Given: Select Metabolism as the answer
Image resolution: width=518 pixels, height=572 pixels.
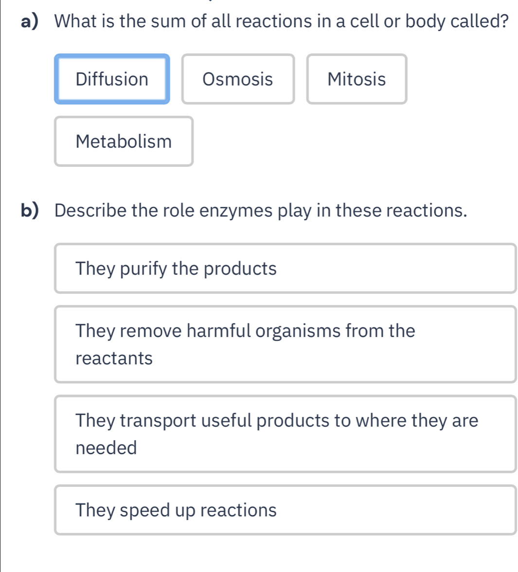Looking at the screenshot, I should [x=124, y=142].
